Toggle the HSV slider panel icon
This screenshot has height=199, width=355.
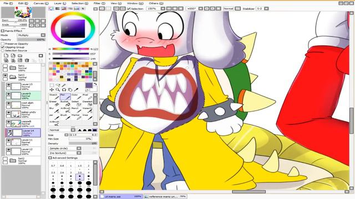point(64,9)
